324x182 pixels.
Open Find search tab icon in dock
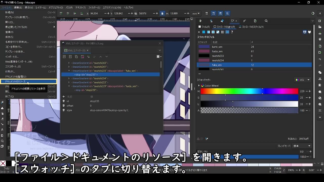click(x=266, y=21)
